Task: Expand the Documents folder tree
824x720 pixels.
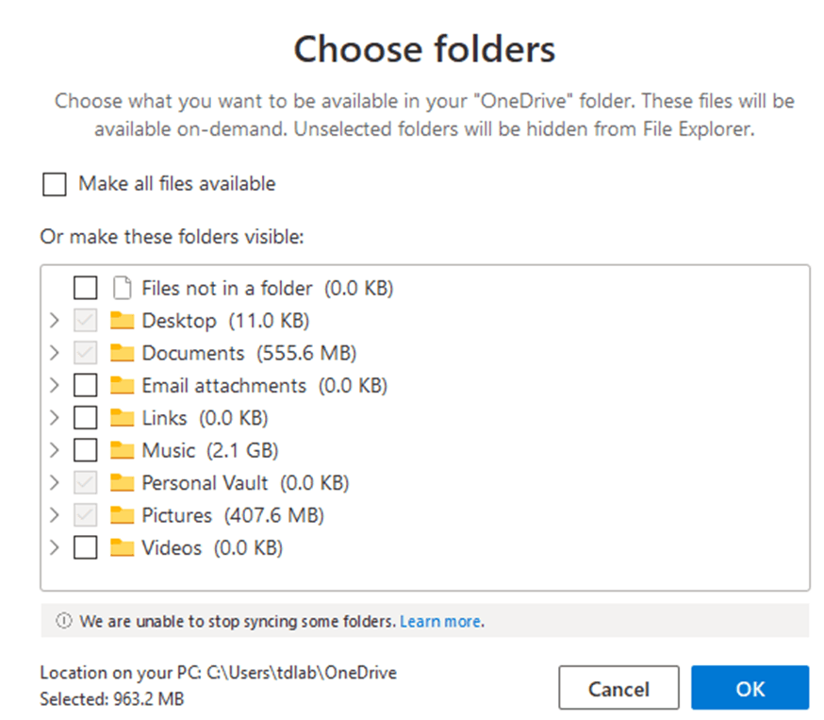Action: click(x=54, y=353)
